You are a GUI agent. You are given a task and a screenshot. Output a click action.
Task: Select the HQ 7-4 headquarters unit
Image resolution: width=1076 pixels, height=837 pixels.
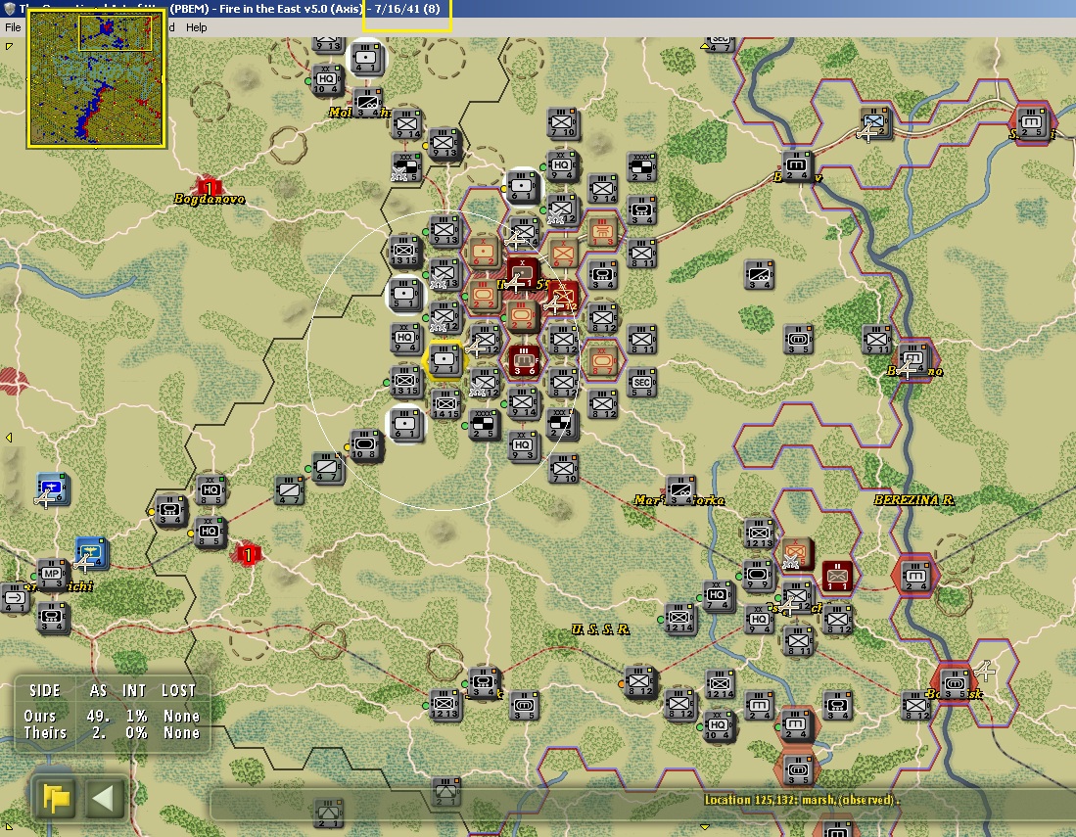pos(719,595)
